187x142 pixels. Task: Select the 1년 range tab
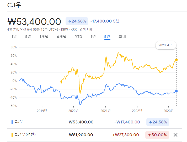click(x=93, y=37)
